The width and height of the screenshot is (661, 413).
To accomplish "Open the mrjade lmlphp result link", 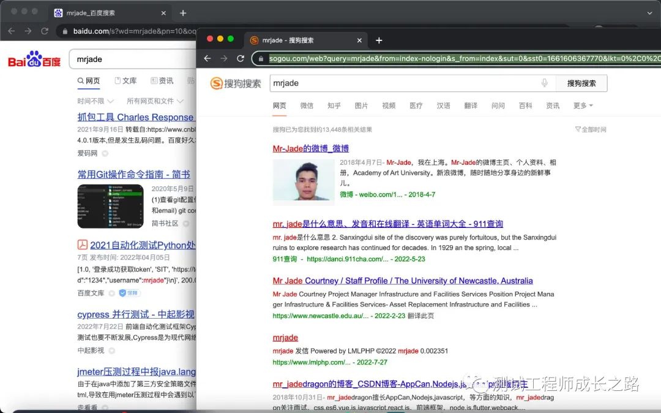I will click(x=285, y=338).
